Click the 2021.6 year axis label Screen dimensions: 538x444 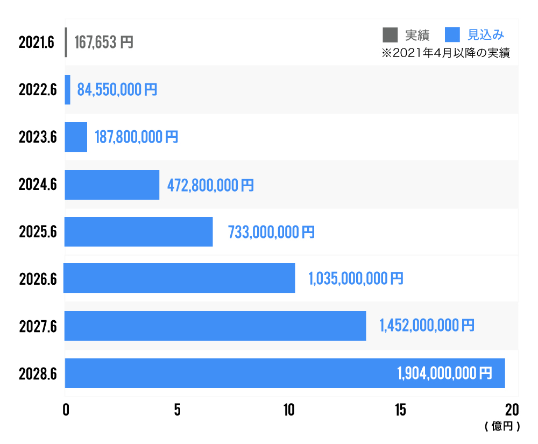(x=37, y=43)
